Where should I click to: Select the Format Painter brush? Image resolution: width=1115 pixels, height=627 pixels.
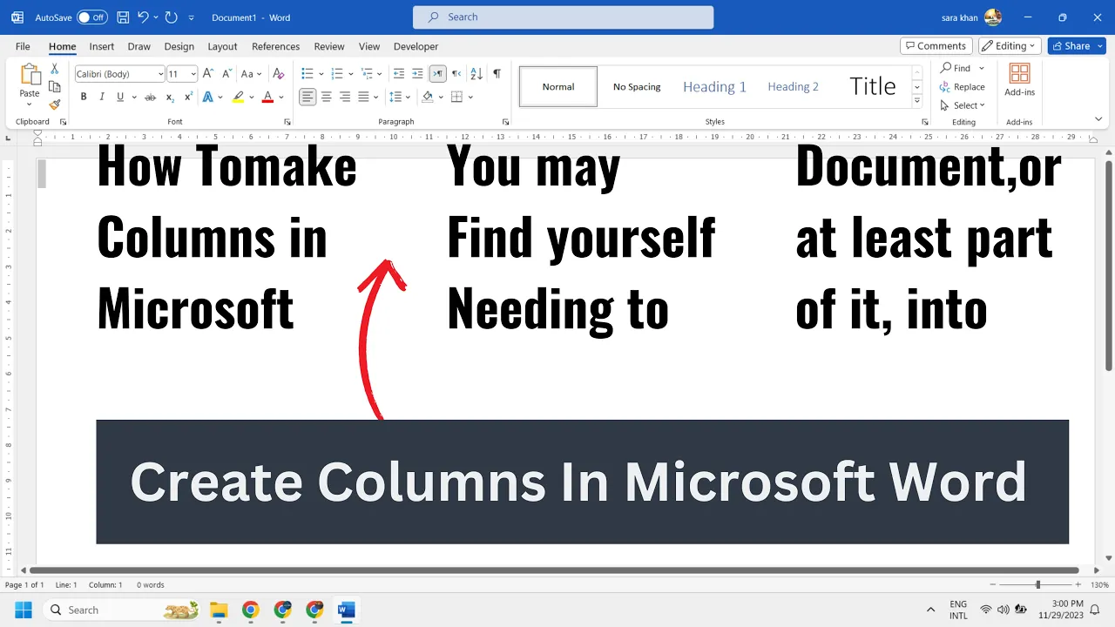[54, 104]
